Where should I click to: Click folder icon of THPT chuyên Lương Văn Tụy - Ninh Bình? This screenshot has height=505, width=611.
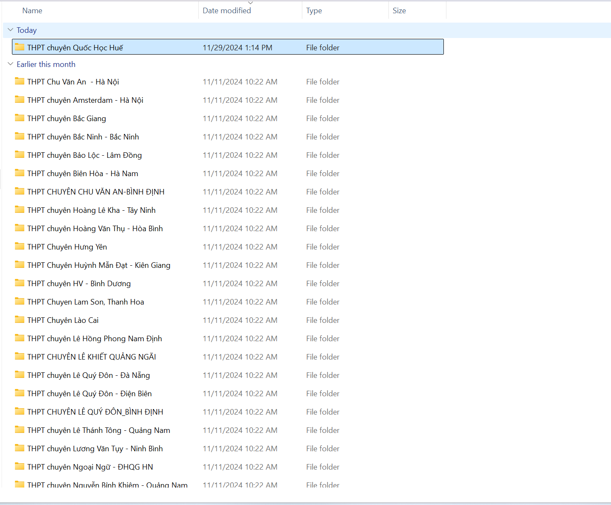click(x=20, y=448)
